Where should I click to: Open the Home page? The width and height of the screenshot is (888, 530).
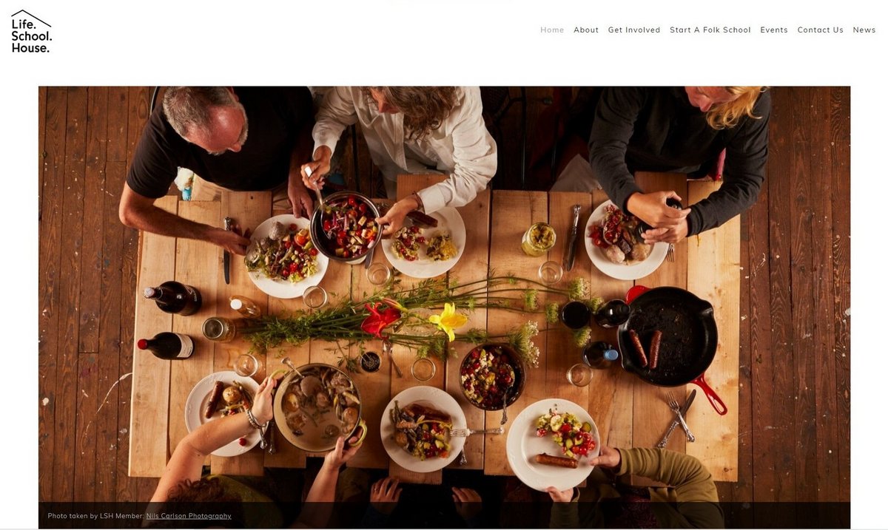(552, 30)
